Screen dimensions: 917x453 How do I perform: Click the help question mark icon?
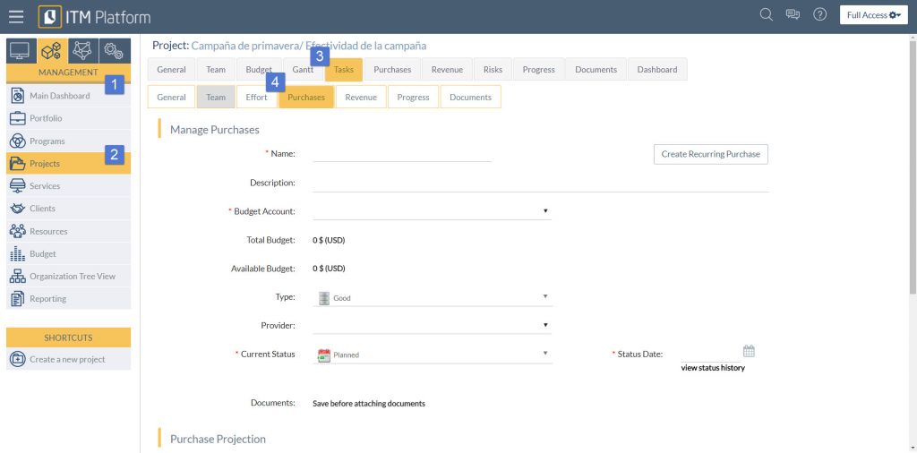[x=819, y=14]
